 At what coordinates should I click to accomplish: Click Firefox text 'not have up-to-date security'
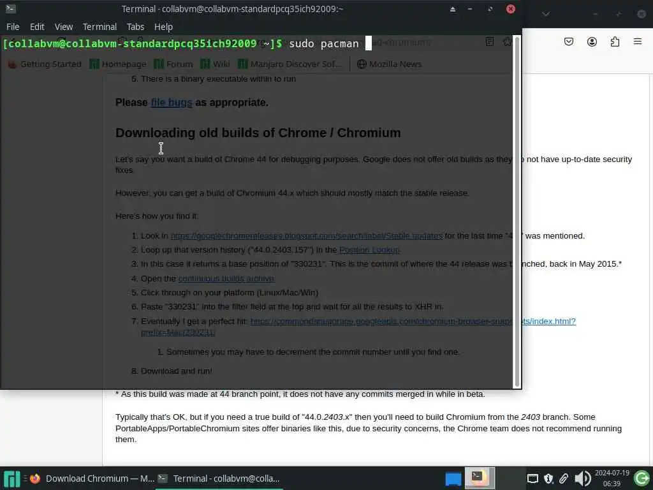pyautogui.click(x=579, y=159)
